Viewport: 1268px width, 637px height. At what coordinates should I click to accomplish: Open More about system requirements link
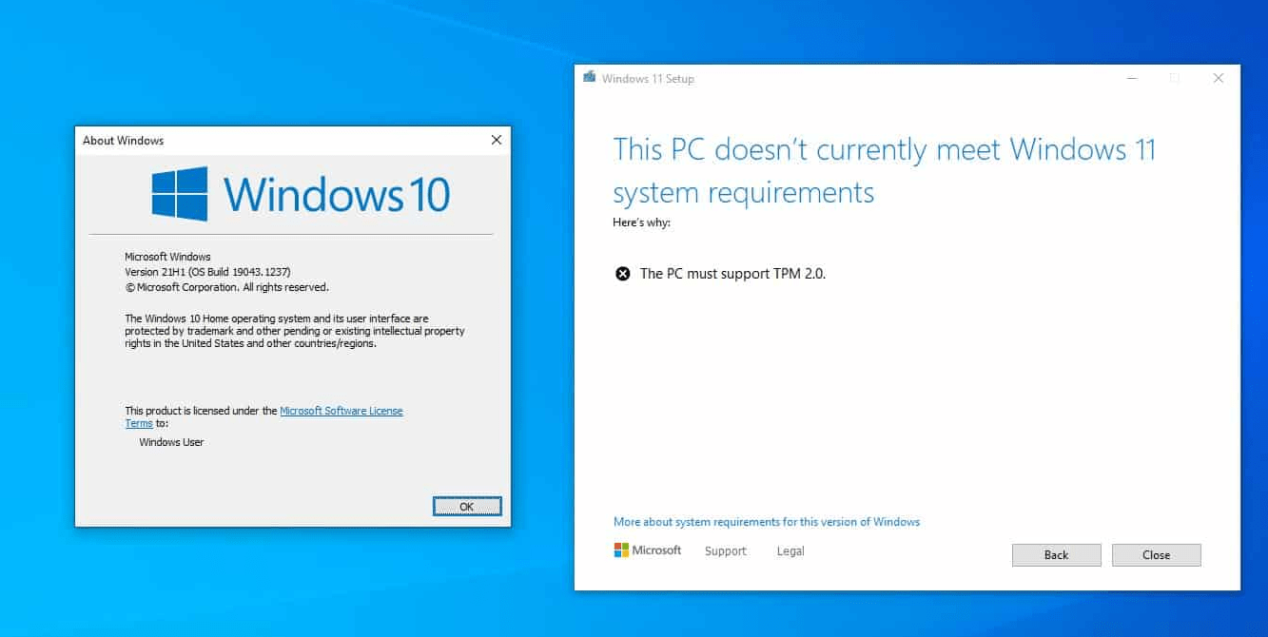pos(767,522)
